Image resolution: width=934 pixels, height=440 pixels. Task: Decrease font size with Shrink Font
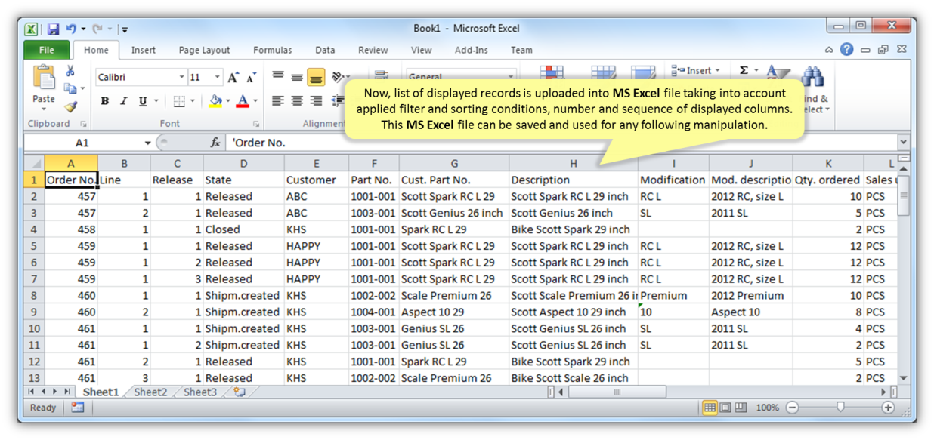coord(251,77)
